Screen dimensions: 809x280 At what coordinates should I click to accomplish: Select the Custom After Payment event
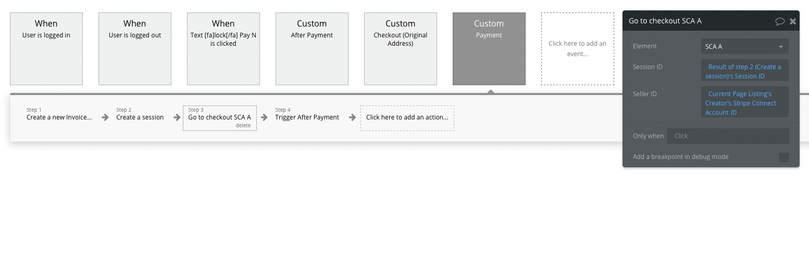click(x=312, y=49)
